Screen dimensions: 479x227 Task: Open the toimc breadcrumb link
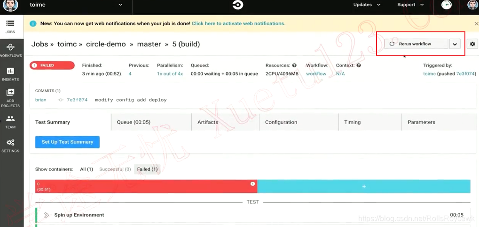[x=67, y=44]
